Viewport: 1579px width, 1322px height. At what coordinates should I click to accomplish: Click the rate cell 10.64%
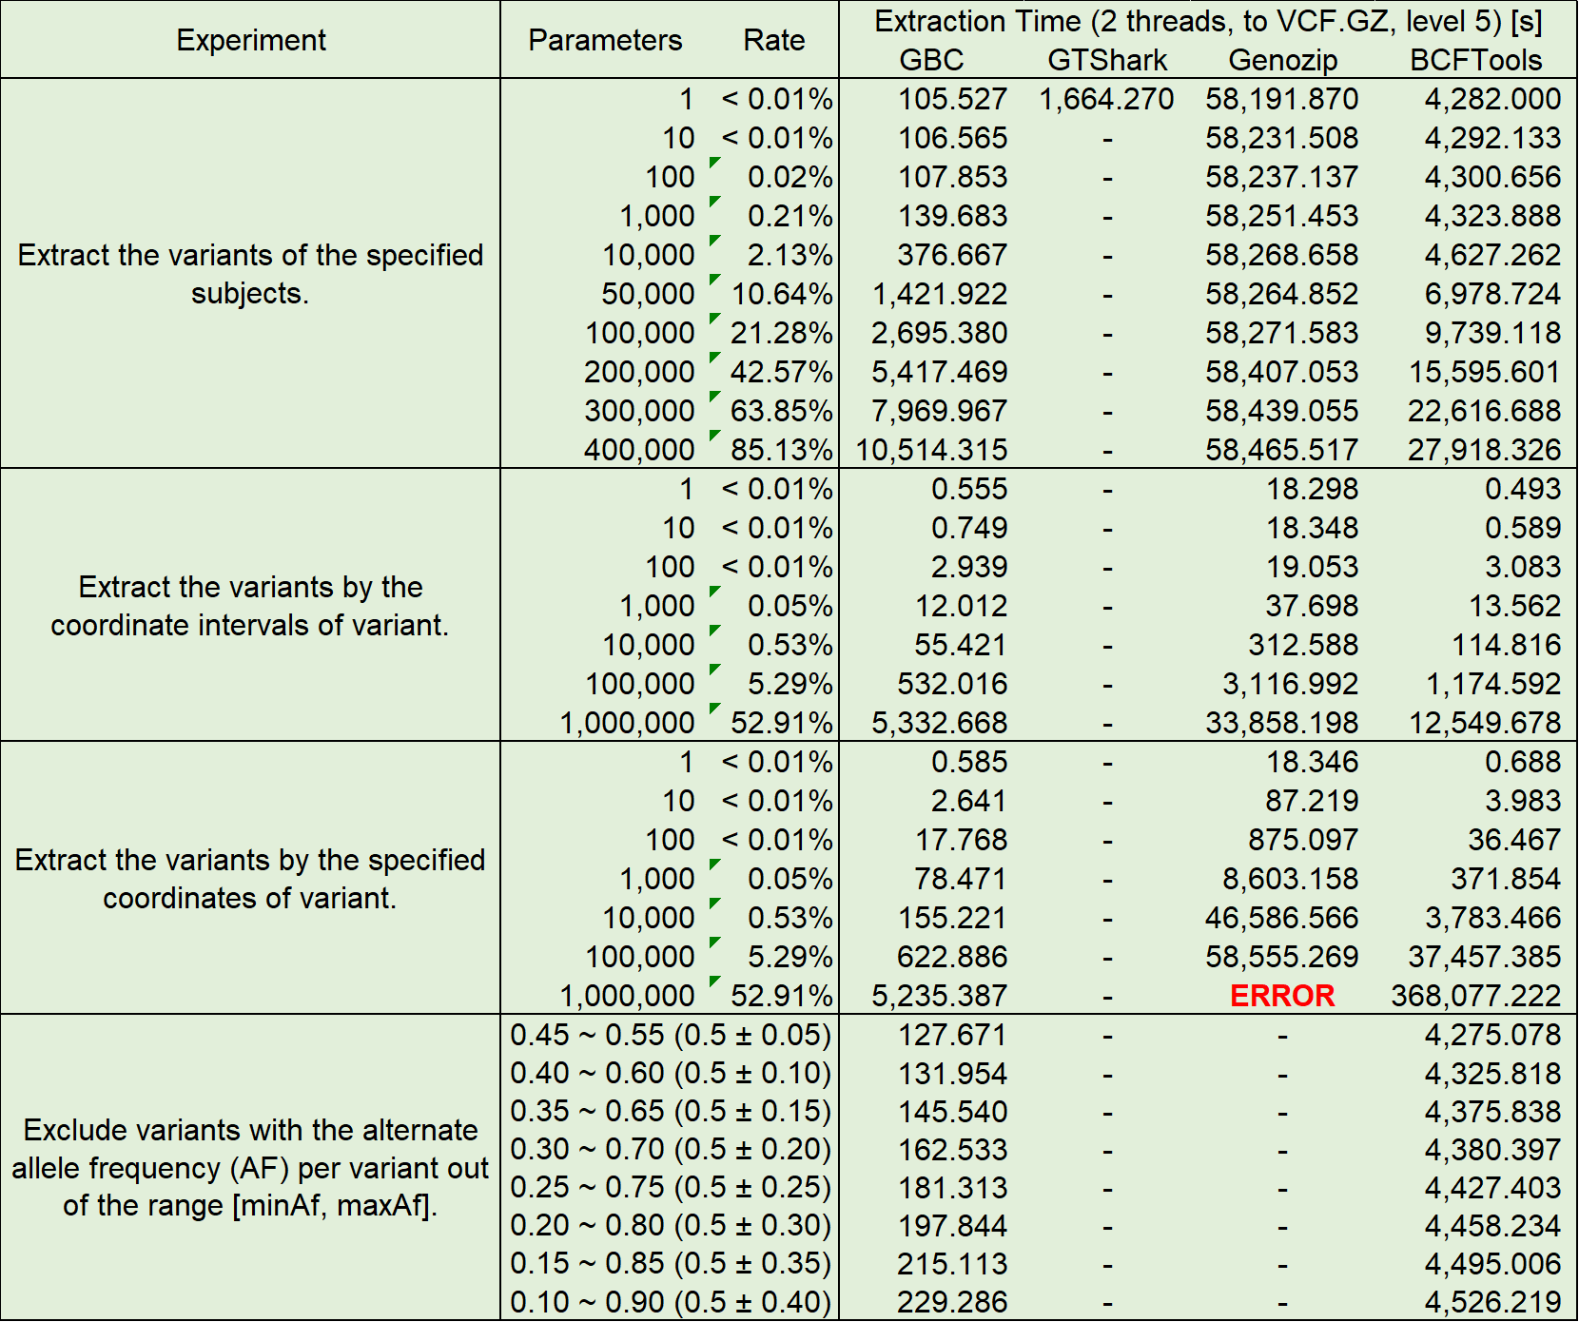782,294
